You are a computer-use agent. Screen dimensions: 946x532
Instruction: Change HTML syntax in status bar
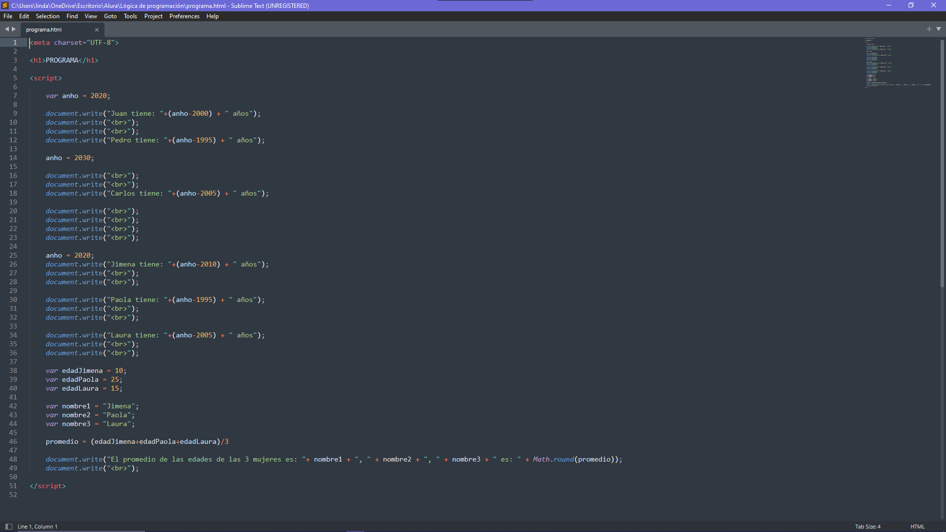click(917, 527)
